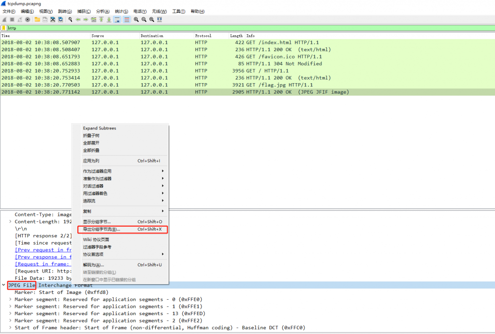Open the 无线(W) menu
The height and width of the screenshot is (334, 495).
click(x=159, y=12)
